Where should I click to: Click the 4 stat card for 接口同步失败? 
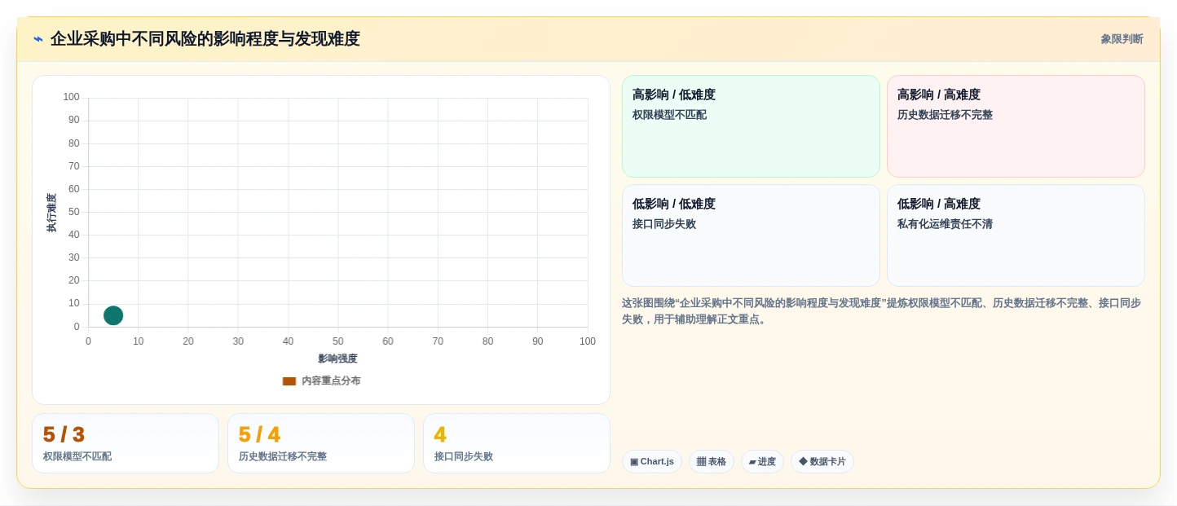(x=517, y=443)
